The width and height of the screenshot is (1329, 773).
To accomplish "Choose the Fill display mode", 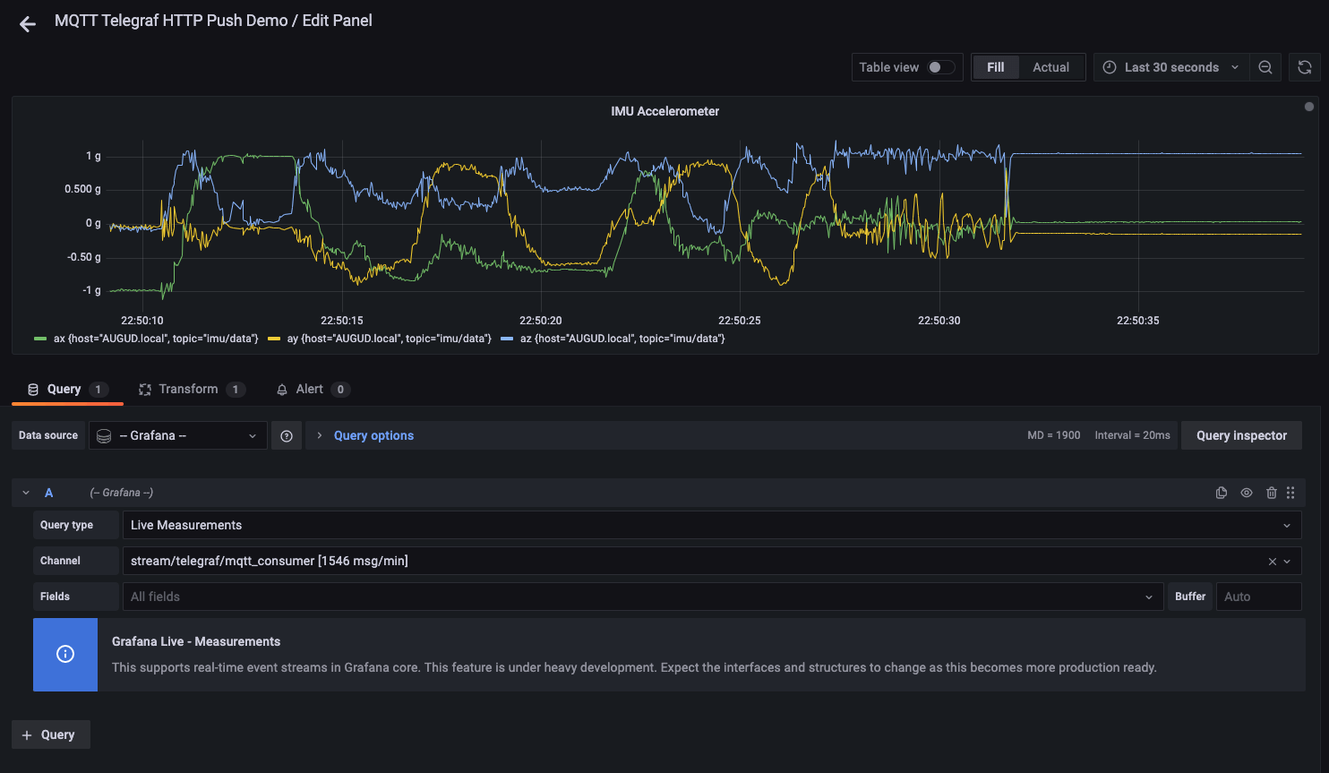I will point(995,67).
